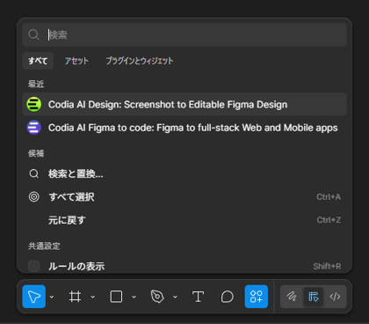The width and height of the screenshot is (369, 324).
Task: Click magnifier icon beside 検索と置換
Action: point(34,173)
